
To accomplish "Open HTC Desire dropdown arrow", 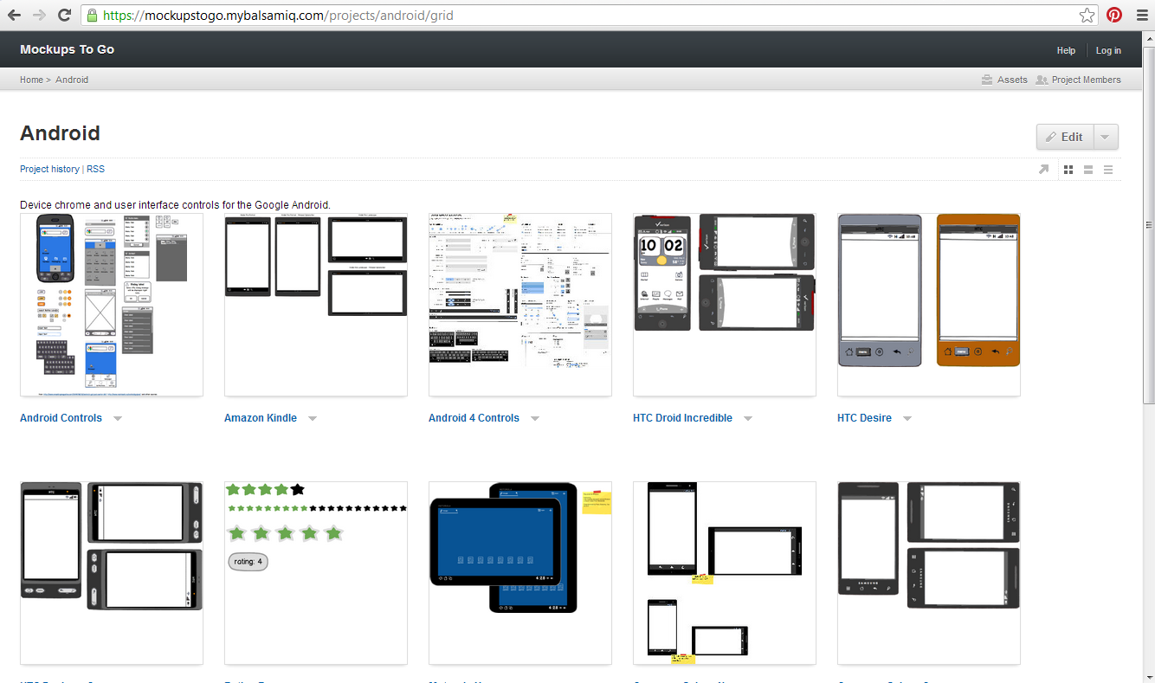I will (x=907, y=418).
